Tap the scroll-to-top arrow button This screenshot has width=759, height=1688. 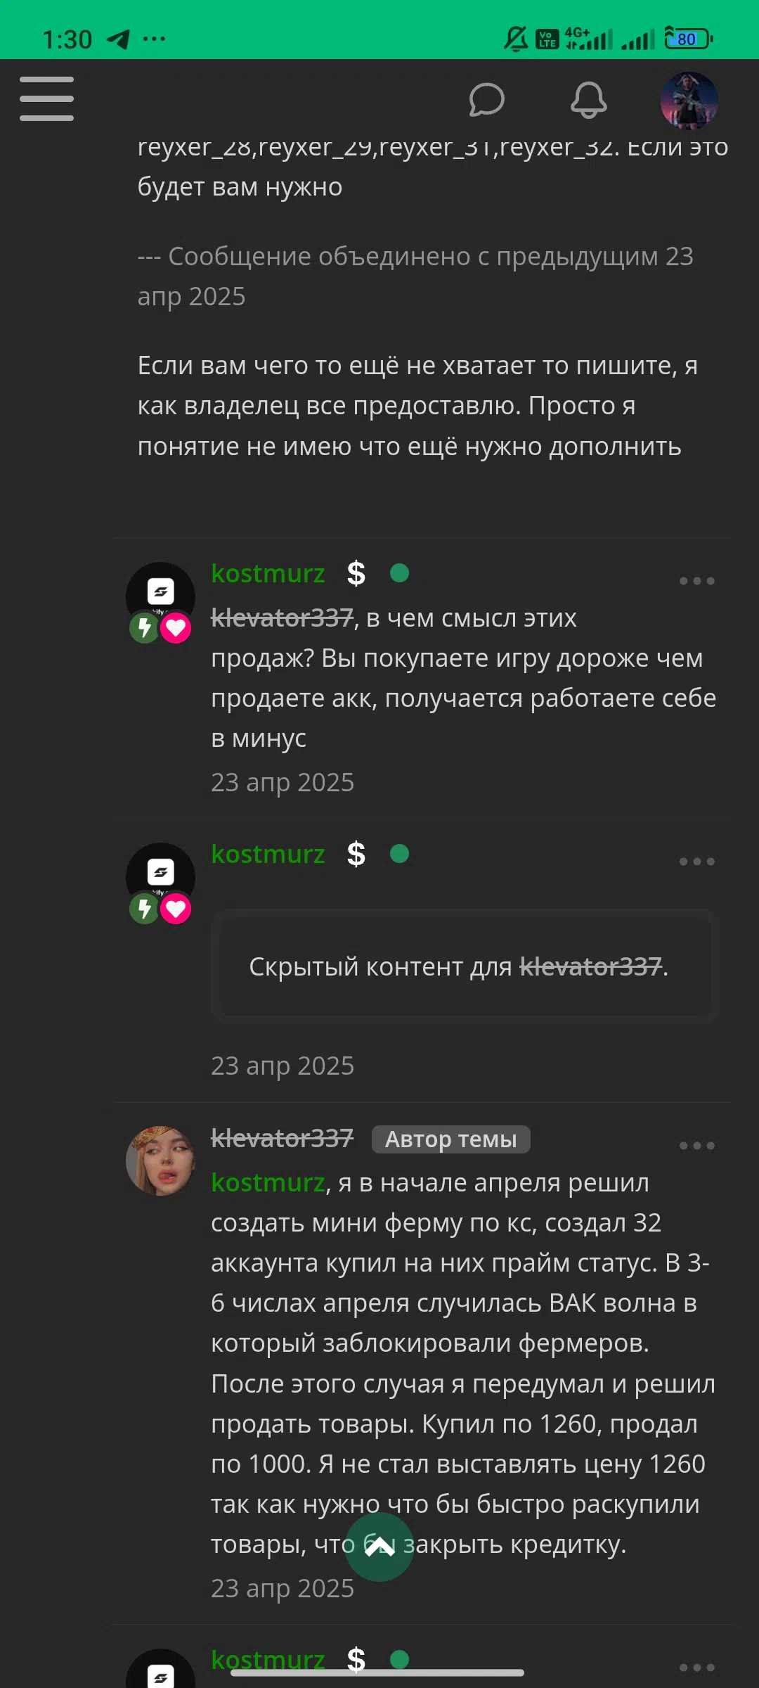379,1547
